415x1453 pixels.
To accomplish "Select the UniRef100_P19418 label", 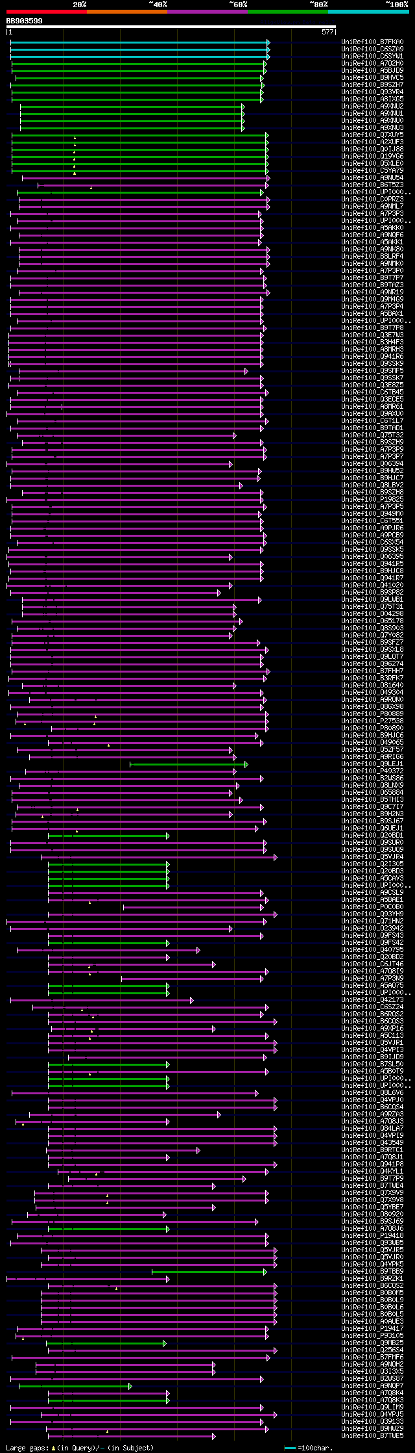I will pyautogui.click(x=372, y=1235).
